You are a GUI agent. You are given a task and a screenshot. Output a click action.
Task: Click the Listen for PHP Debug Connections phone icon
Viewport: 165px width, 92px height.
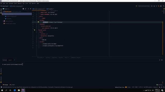(159, 6)
